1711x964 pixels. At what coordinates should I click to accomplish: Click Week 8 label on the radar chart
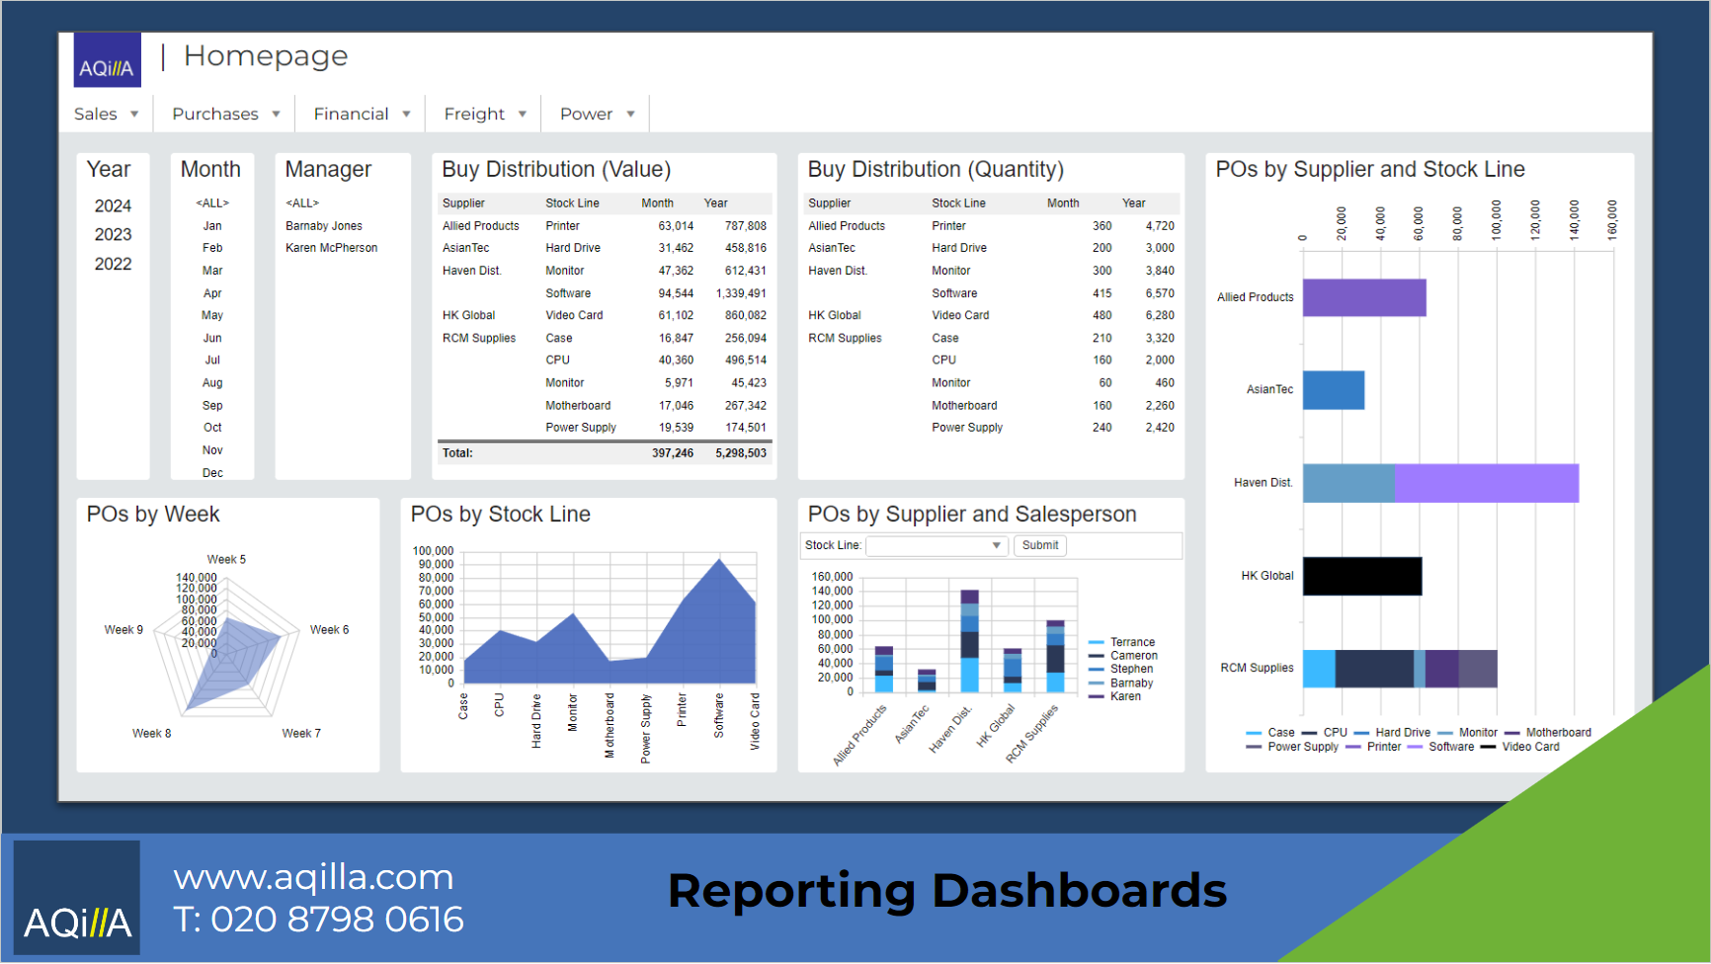click(x=152, y=733)
